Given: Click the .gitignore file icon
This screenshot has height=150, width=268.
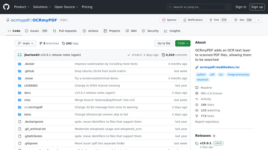Looking at the screenshot, I should [x=19, y=143].
